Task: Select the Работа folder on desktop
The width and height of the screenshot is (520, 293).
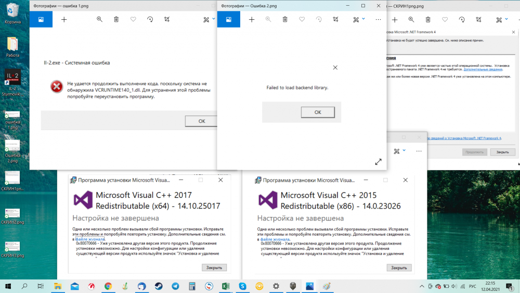Action: [x=12, y=47]
